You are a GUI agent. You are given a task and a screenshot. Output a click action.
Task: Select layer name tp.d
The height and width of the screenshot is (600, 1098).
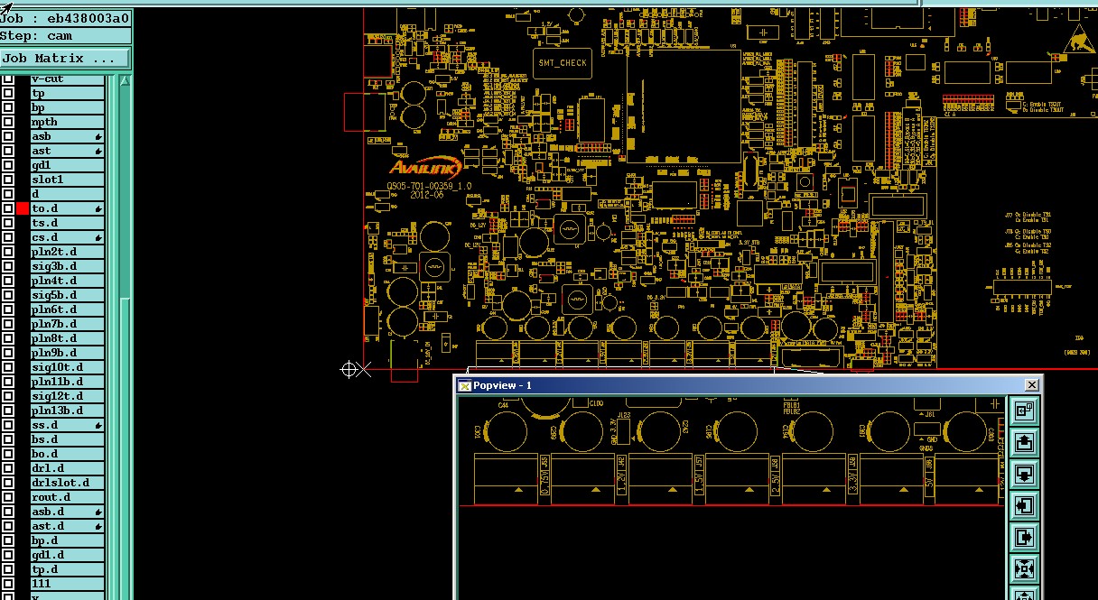pos(68,569)
